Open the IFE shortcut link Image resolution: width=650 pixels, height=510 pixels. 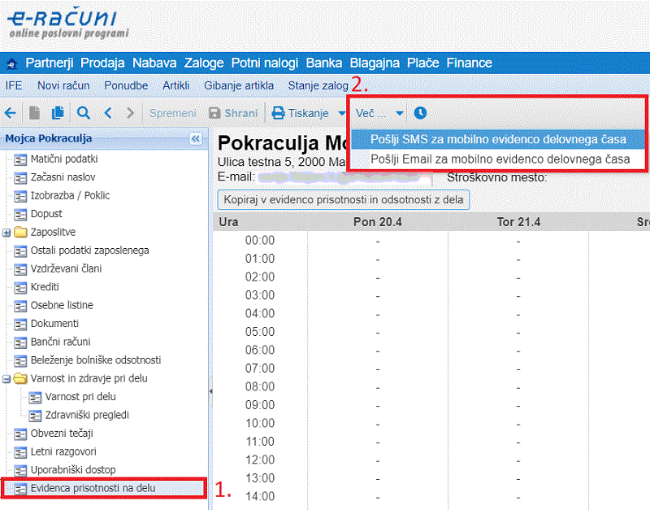coord(14,85)
